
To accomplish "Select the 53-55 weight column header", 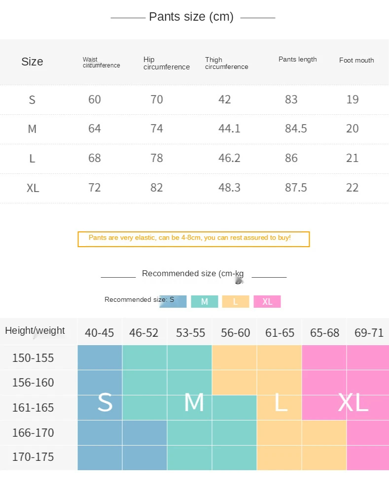I will click(x=190, y=333).
